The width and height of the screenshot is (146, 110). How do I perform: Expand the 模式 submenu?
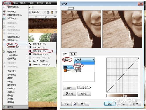[x=15, y=44]
